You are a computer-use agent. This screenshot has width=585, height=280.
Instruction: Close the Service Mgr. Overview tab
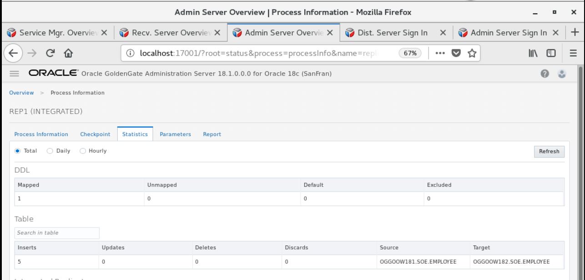pos(104,33)
